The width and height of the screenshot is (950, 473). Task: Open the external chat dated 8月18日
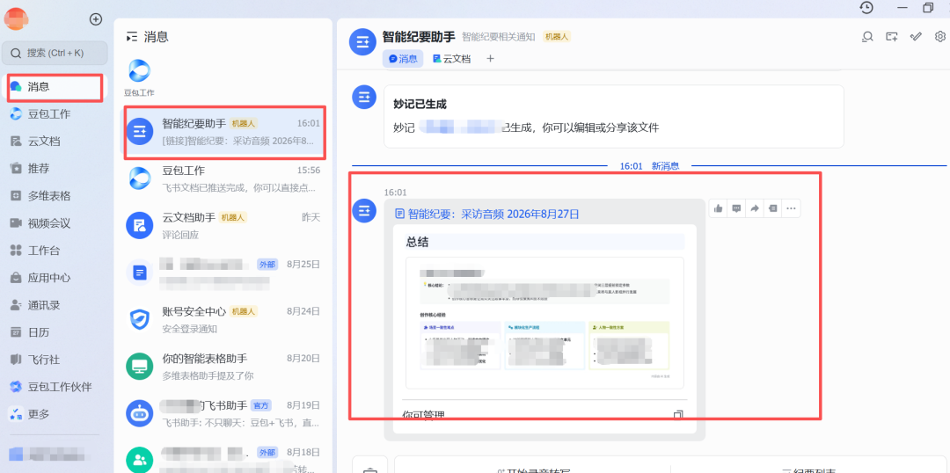223,459
